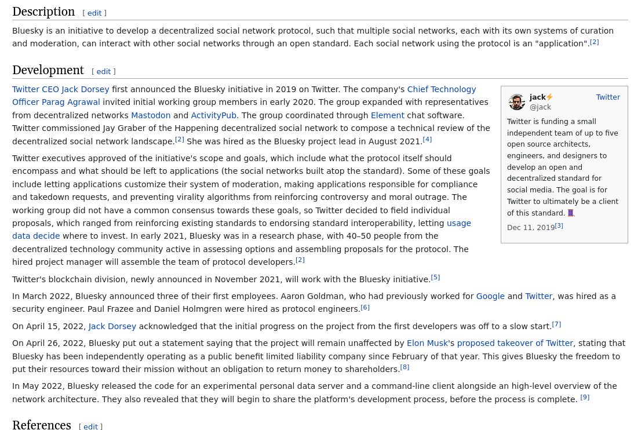Open Chief Technology Officer link
Viewport: 634px width, 430px height.
[442, 89]
